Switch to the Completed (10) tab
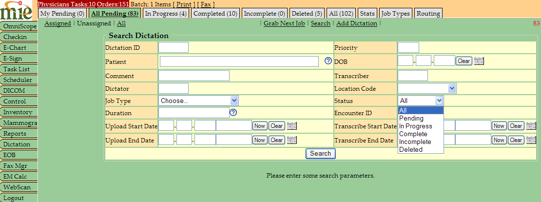 [215, 14]
